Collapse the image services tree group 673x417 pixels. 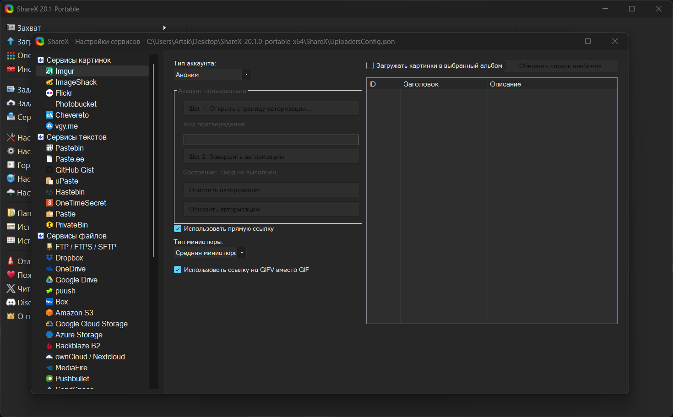click(x=41, y=60)
